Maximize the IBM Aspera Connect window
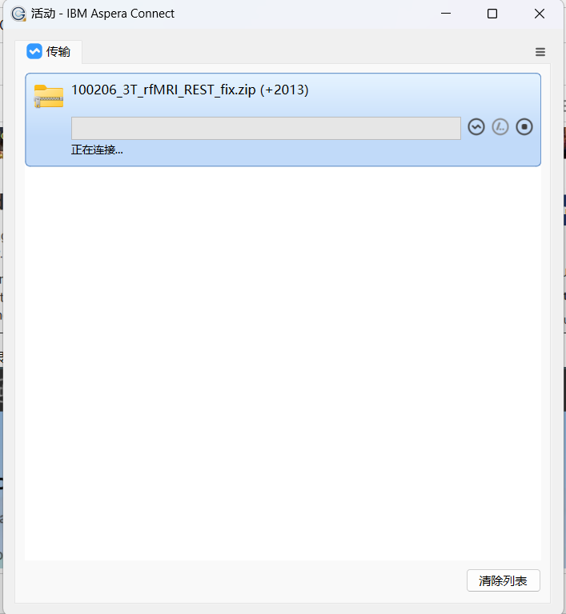This screenshot has width=566, height=614. point(492,14)
